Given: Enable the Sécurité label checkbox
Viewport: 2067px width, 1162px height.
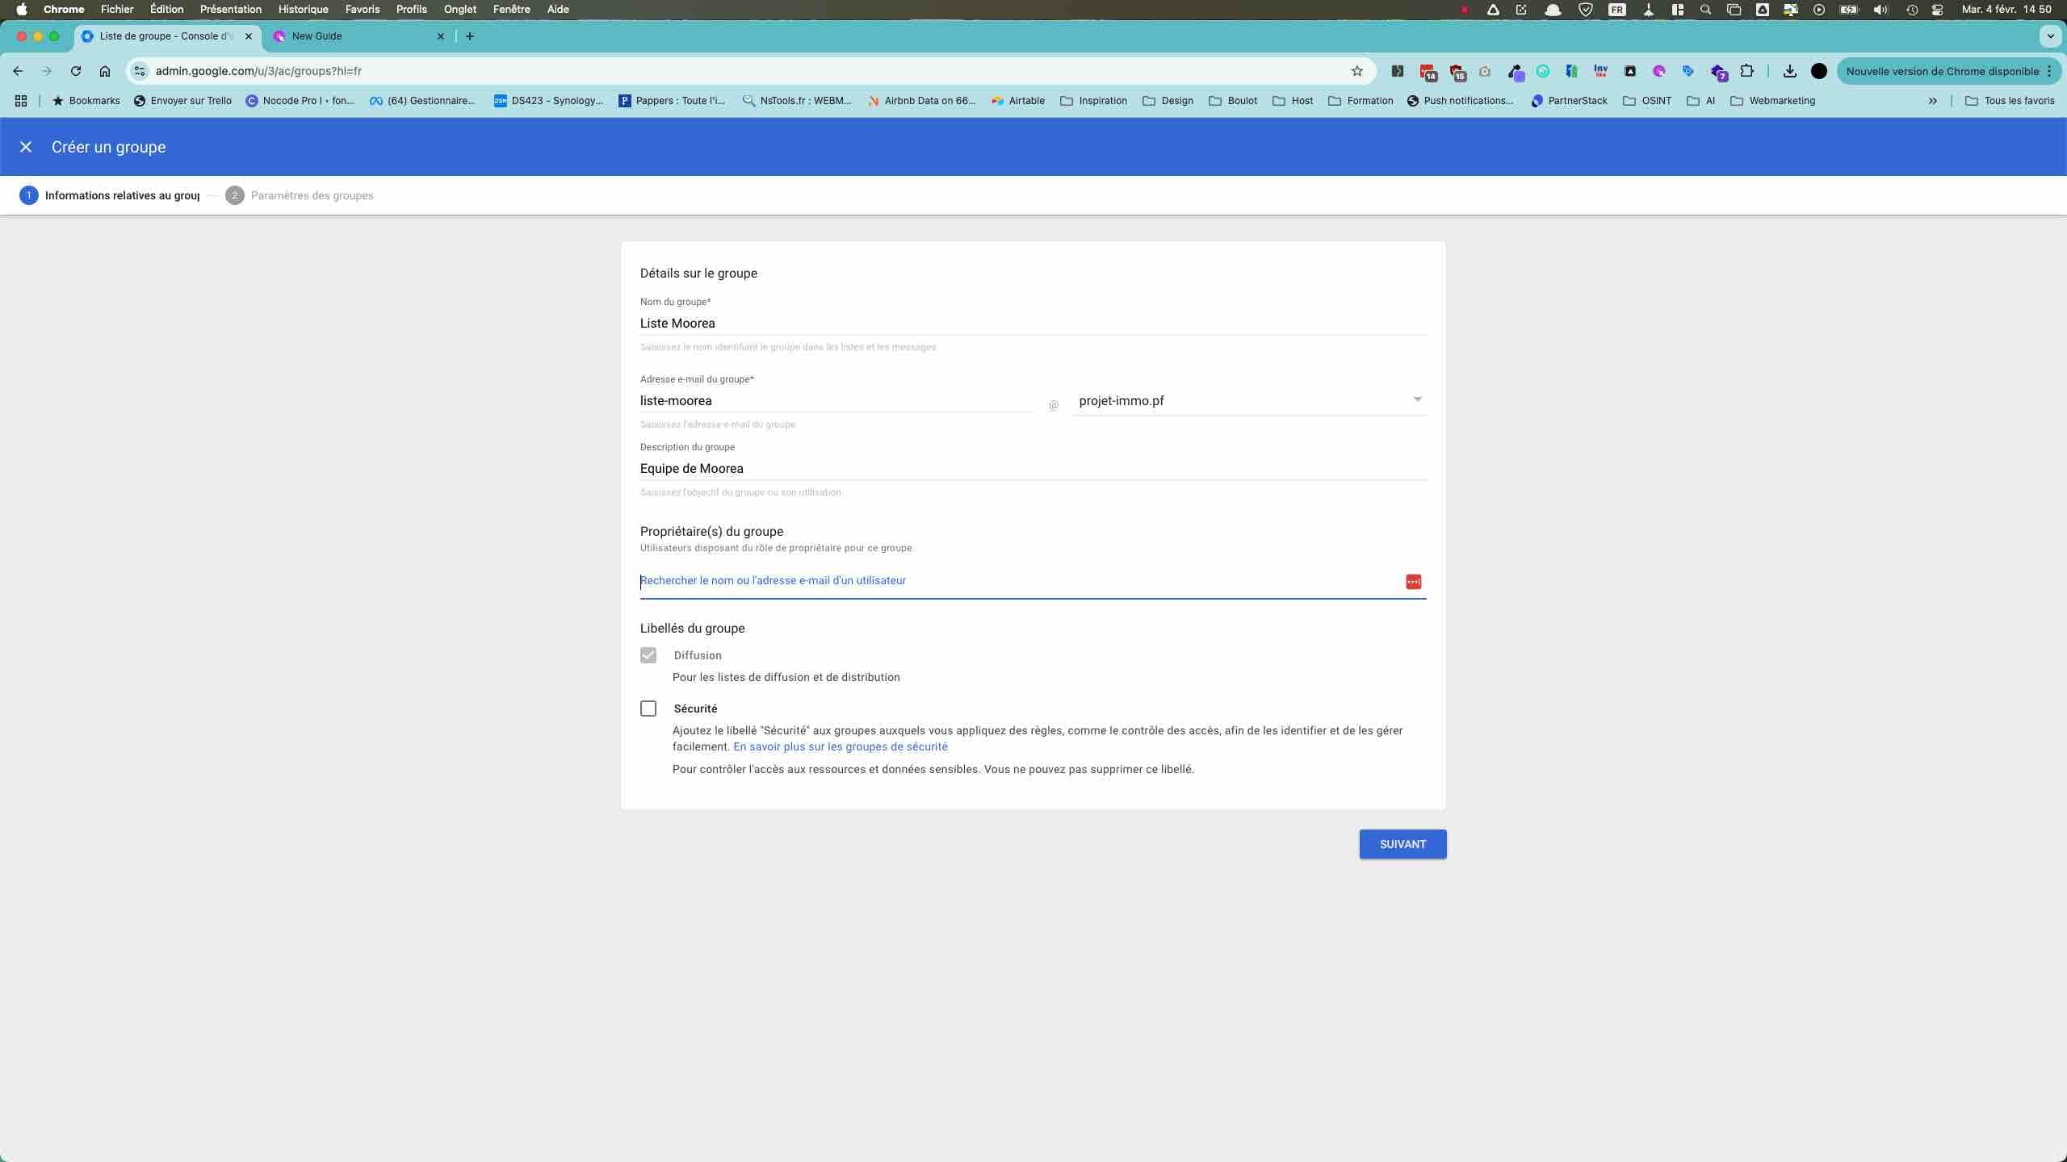Looking at the screenshot, I should (648, 708).
